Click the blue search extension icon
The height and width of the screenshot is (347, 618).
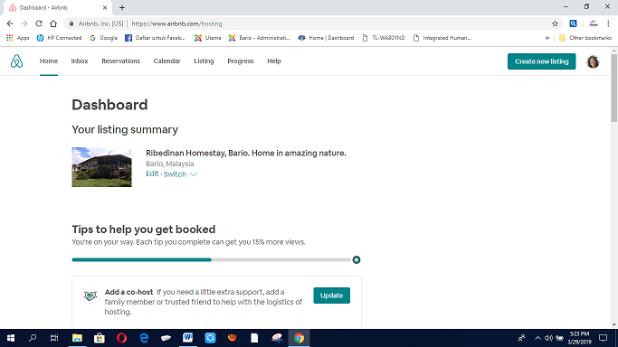click(573, 23)
